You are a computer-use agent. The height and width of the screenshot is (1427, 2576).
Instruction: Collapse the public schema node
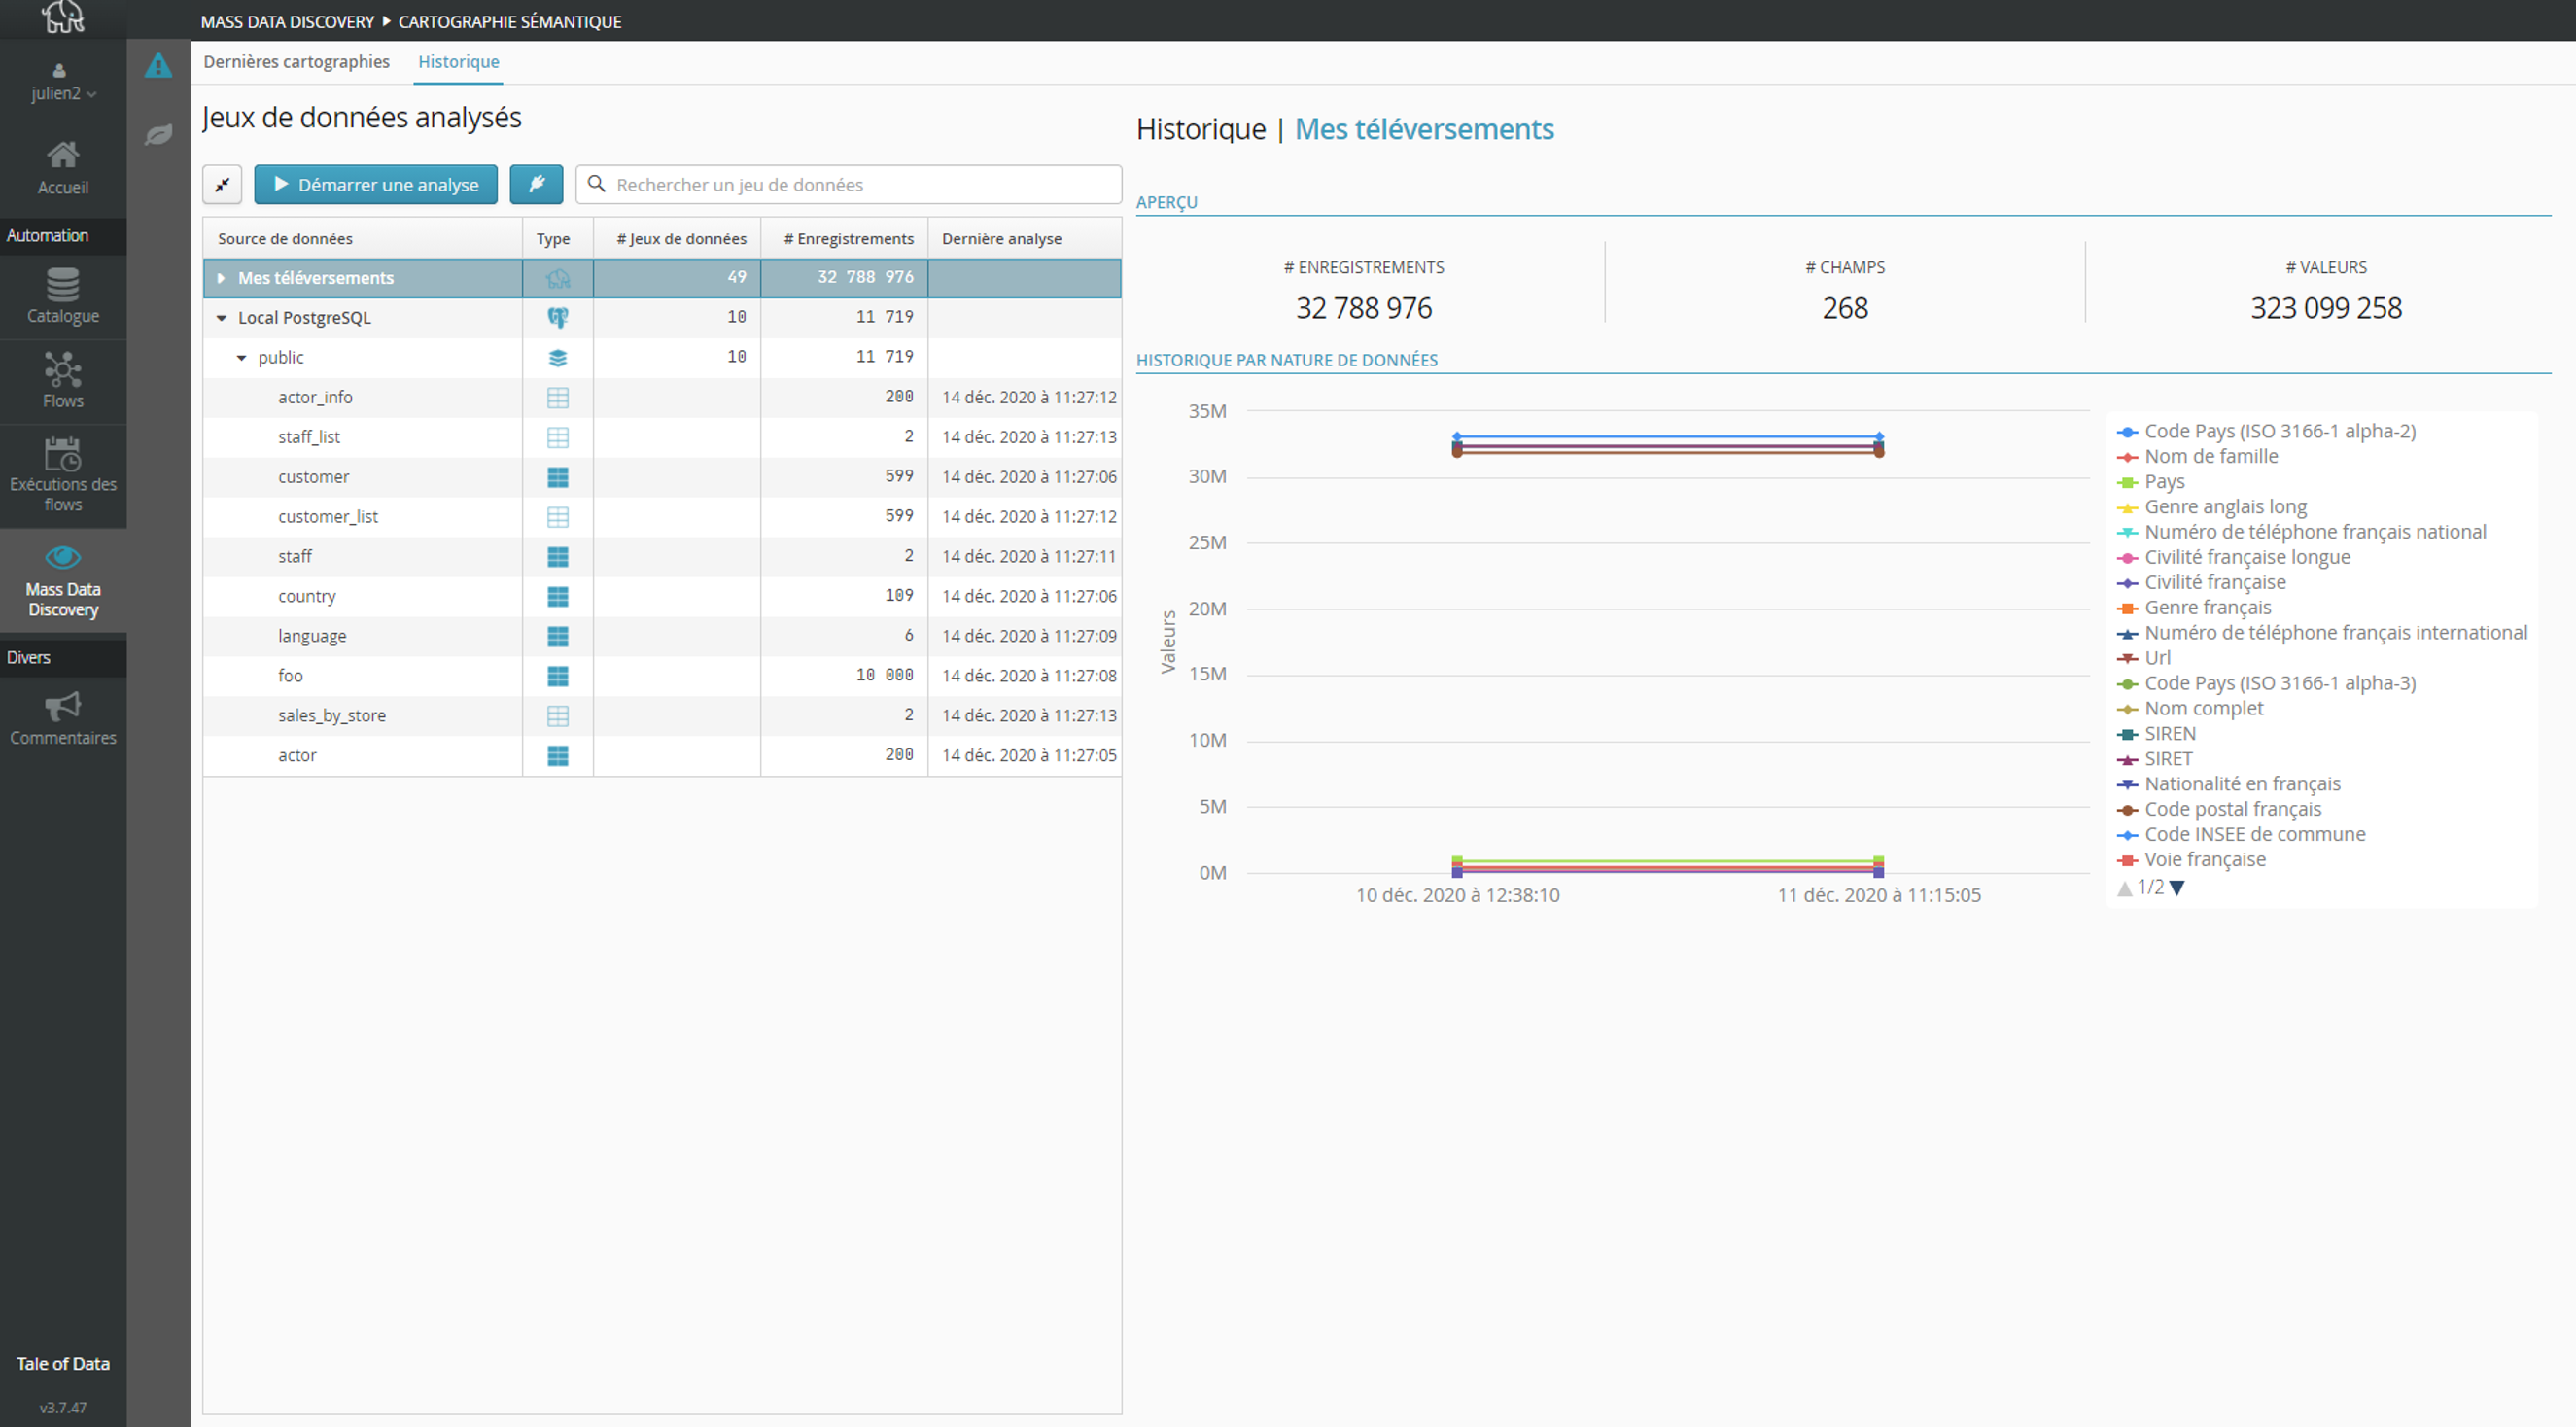[x=241, y=358]
